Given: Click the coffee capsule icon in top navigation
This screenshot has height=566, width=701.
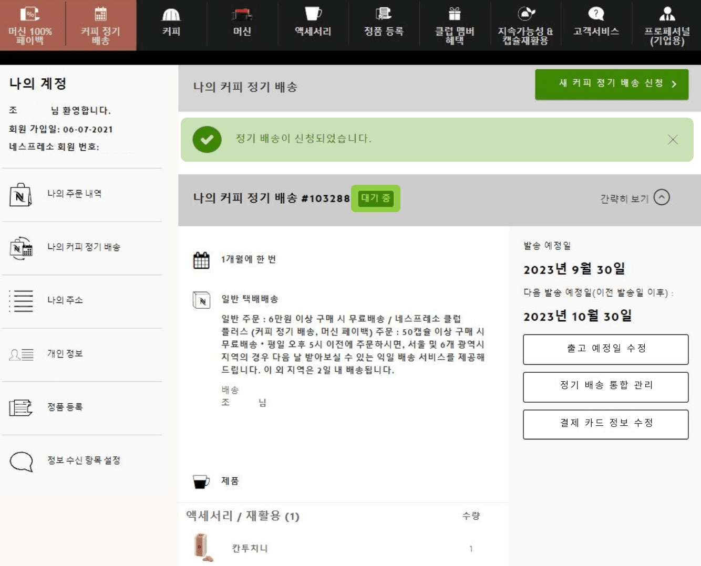Looking at the screenshot, I should (x=171, y=15).
